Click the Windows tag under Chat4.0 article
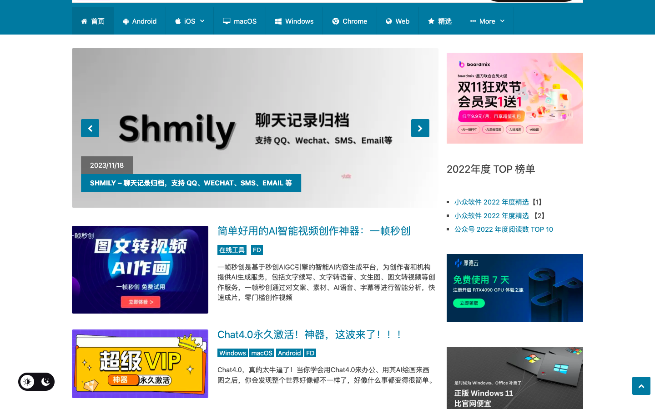 (x=232, y=353)
